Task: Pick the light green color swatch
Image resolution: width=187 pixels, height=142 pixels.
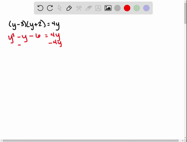Action: (137, 8)
